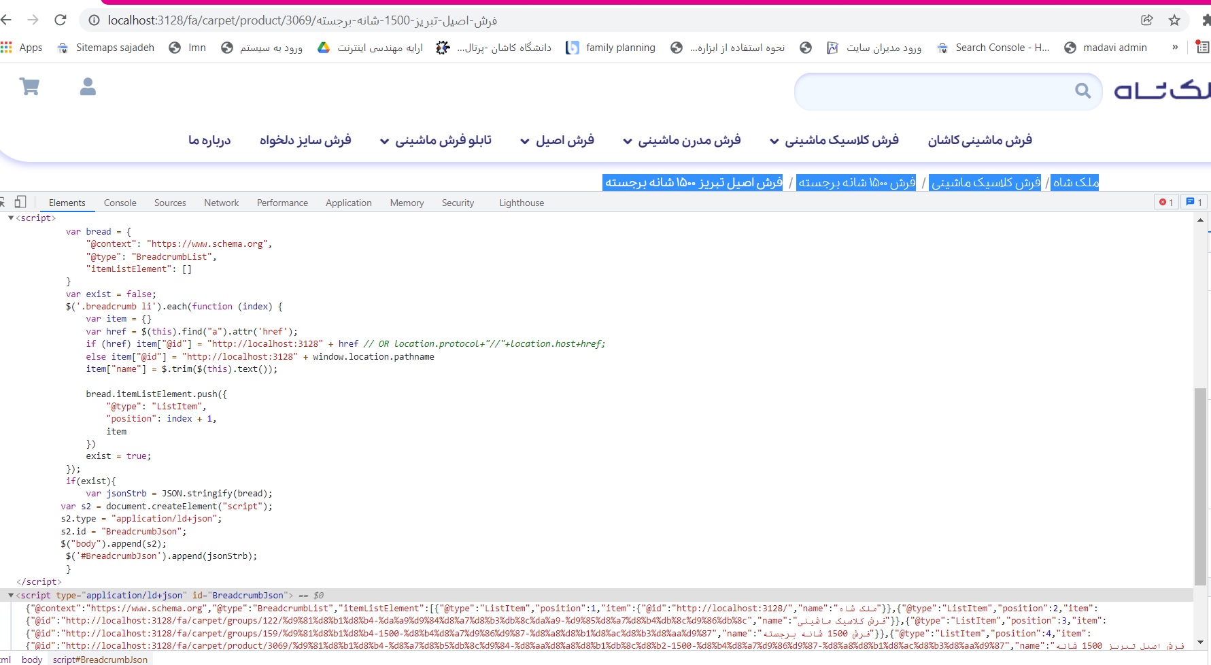
Task: Click the ملک شاه breadcrumb link
Action: pos(1075,182)
